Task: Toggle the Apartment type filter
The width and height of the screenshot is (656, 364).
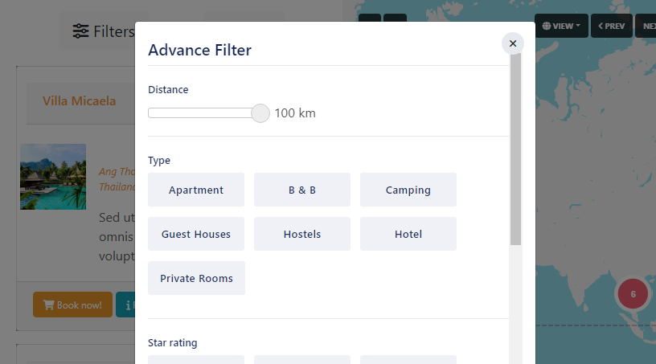Action: coord(196,190)
